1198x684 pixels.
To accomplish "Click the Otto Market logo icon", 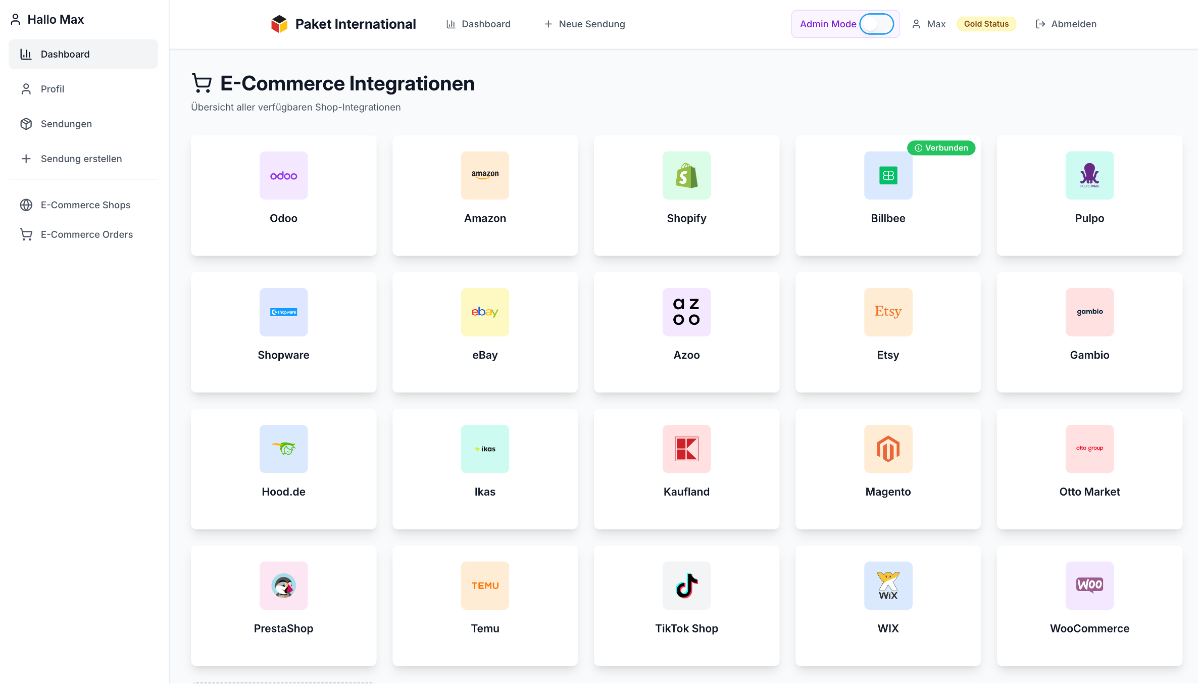I will click(1089, 449).
